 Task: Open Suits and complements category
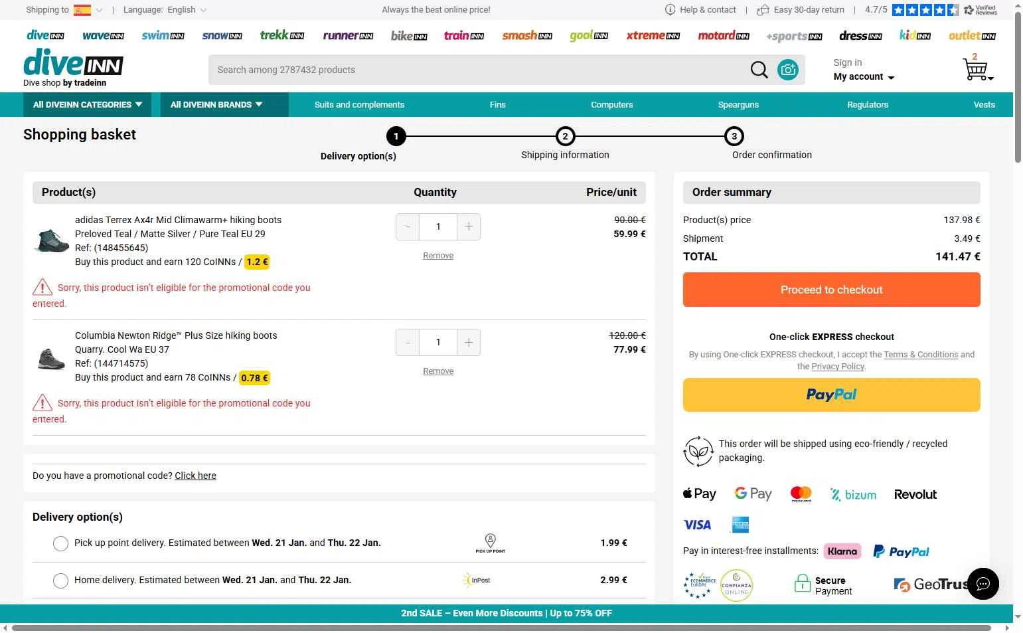click(x=359, y=105)
